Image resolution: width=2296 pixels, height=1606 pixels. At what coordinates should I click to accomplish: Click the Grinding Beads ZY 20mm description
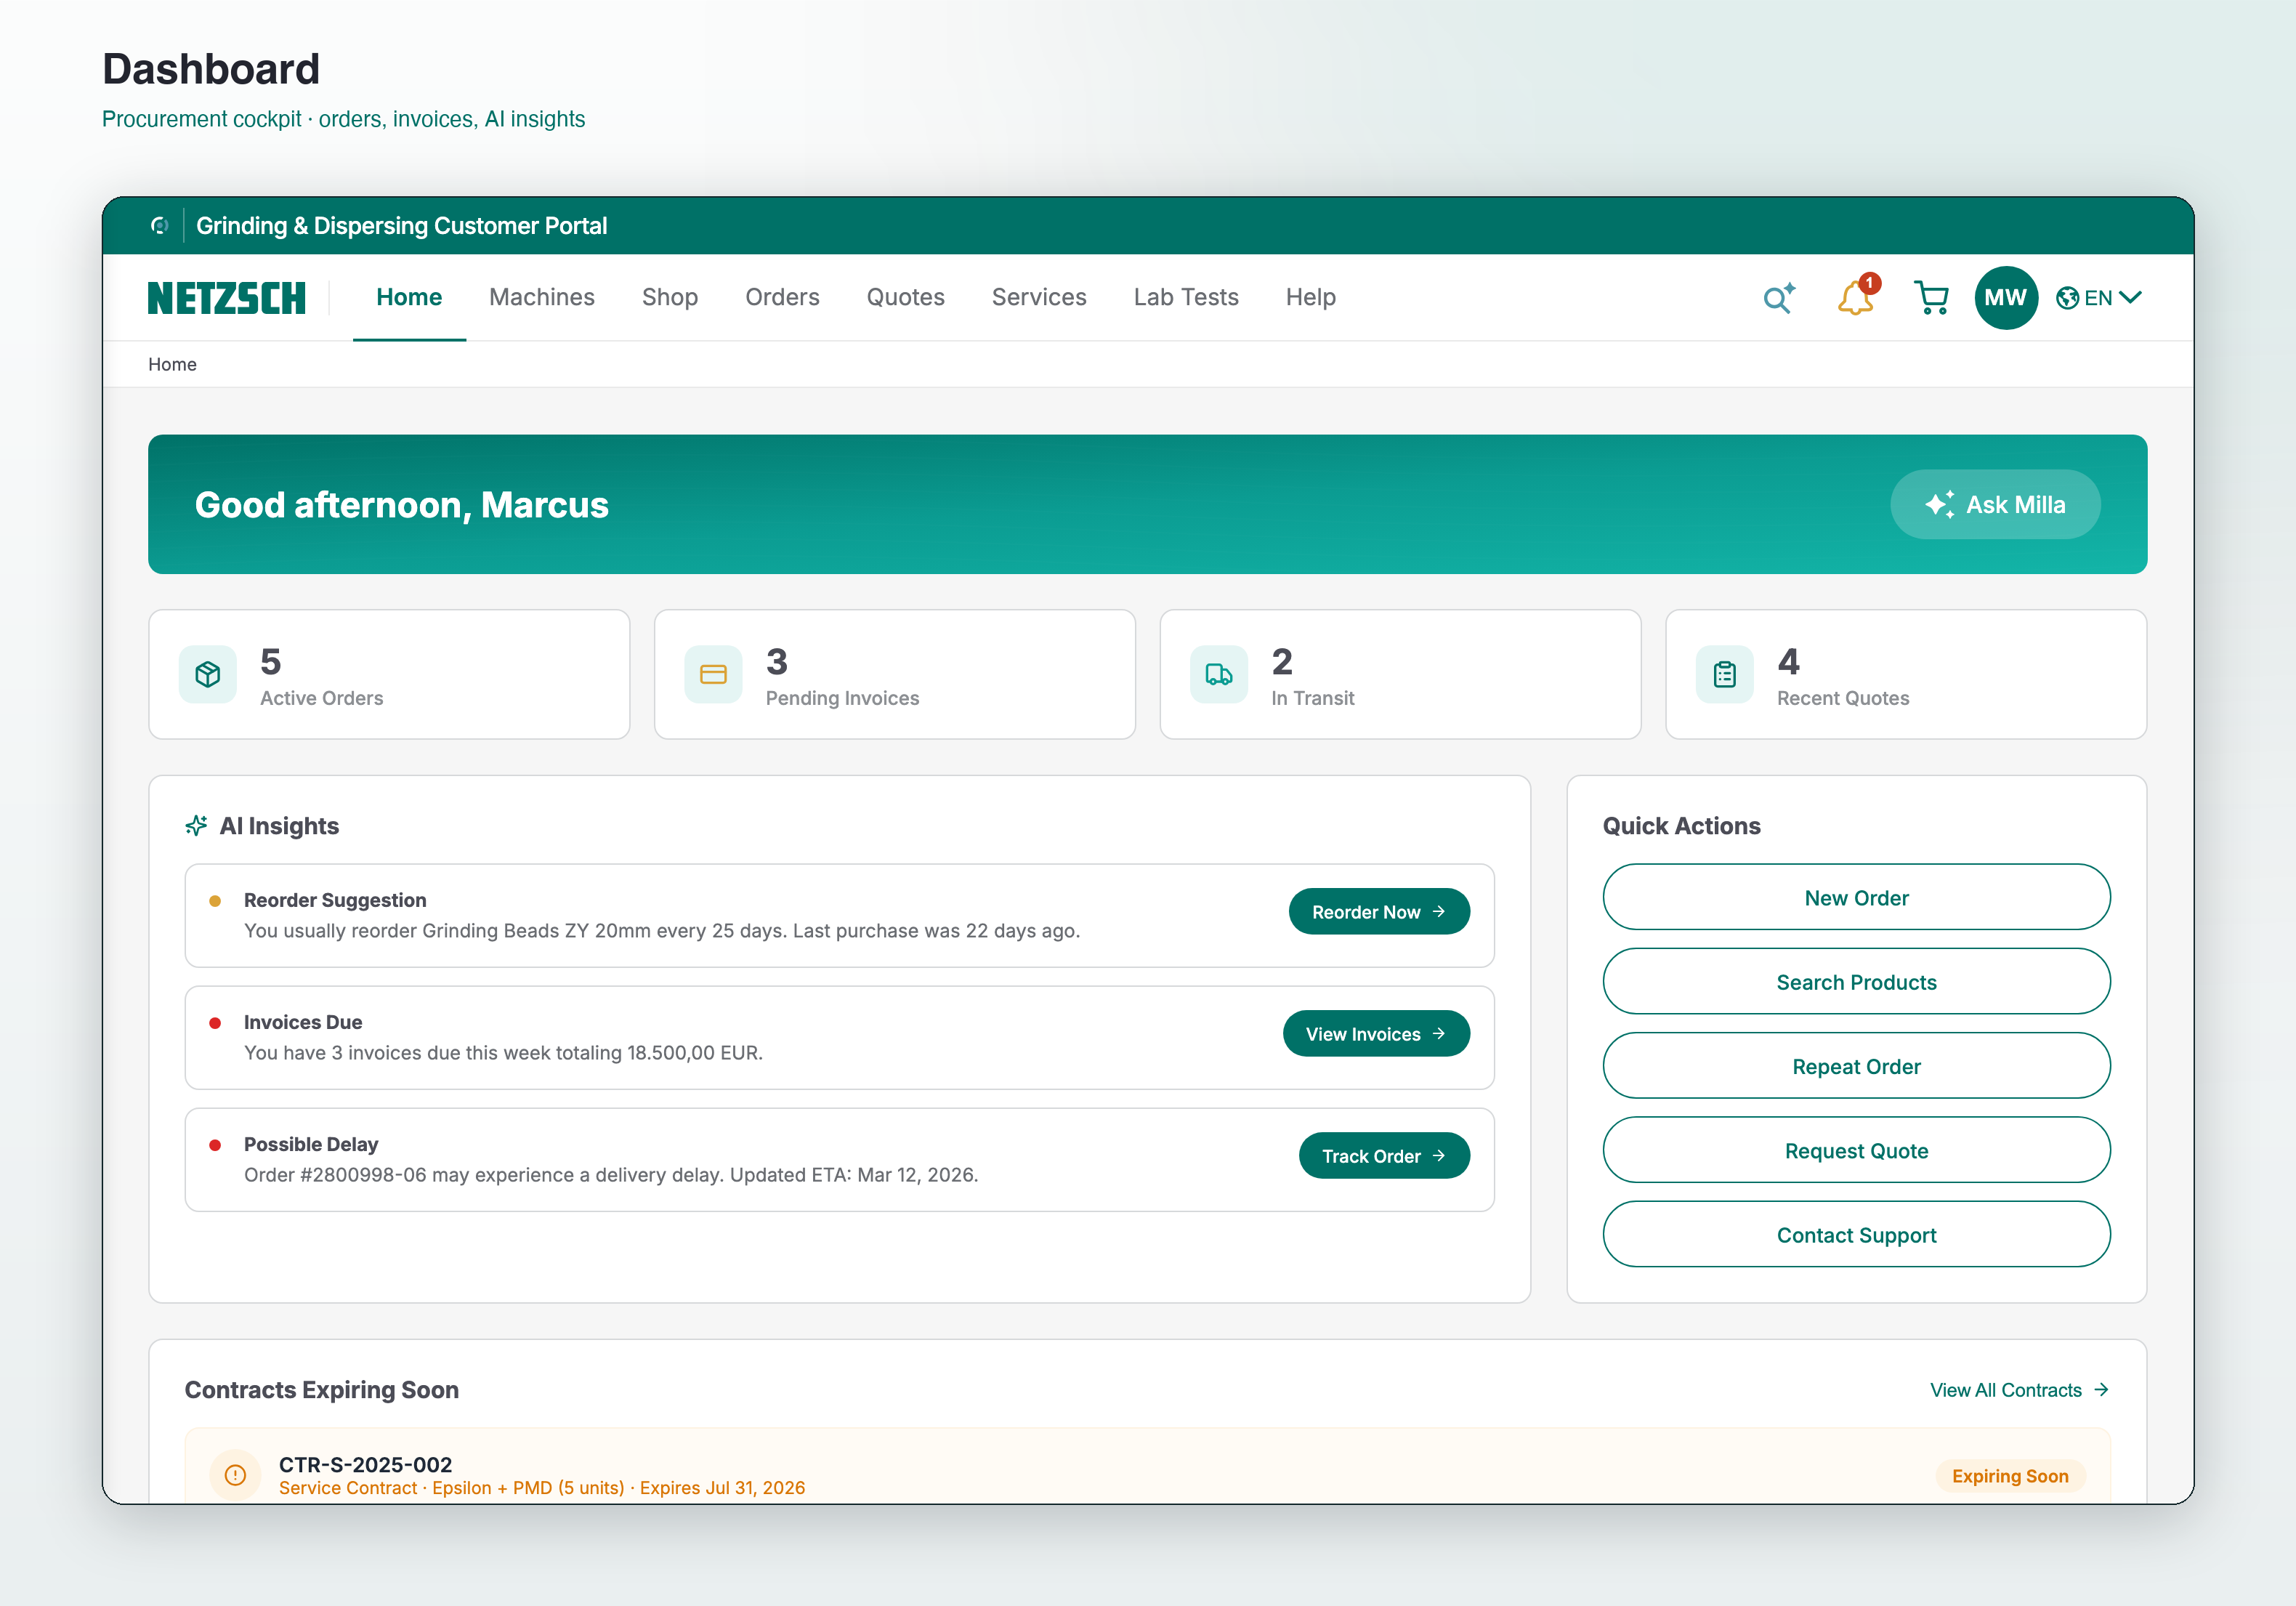coord(662,931)
